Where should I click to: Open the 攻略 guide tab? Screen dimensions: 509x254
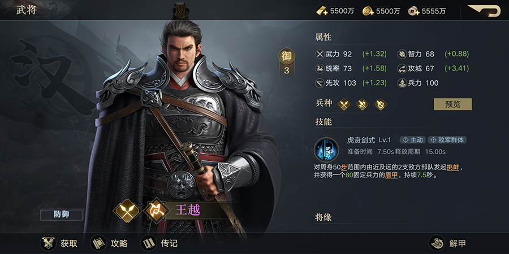coord(109,243)
